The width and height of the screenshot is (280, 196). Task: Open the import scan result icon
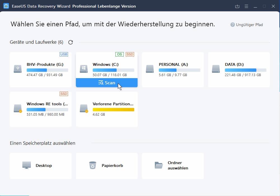[237, 6]
